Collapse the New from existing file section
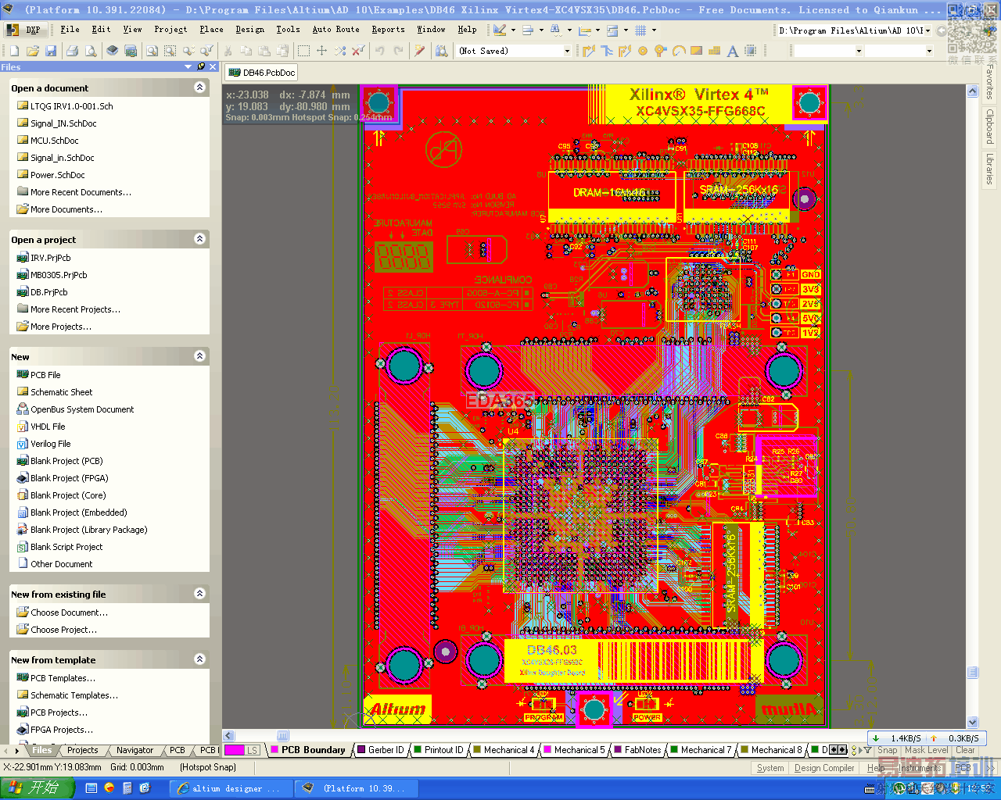 pos(199,594)
